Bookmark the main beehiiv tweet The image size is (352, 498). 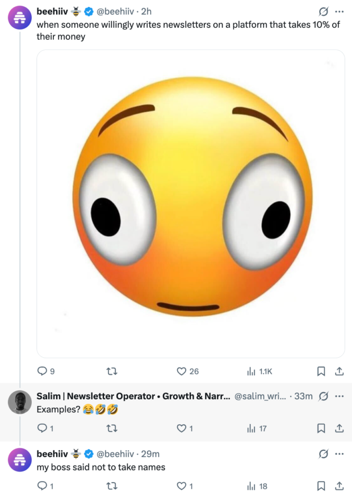321,371
